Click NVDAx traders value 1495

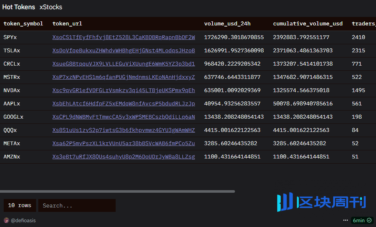(x=358, y=90)
